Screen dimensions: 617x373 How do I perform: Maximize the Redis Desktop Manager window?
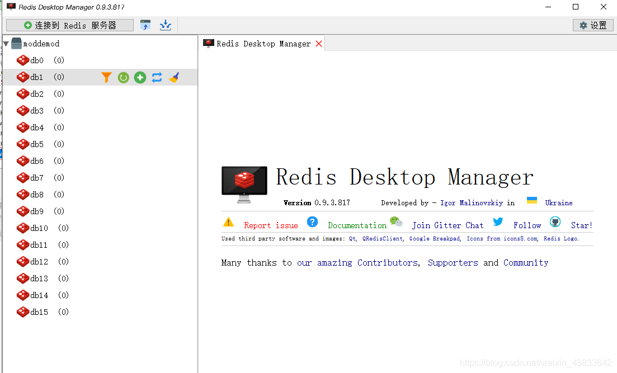tap(576, 7)
